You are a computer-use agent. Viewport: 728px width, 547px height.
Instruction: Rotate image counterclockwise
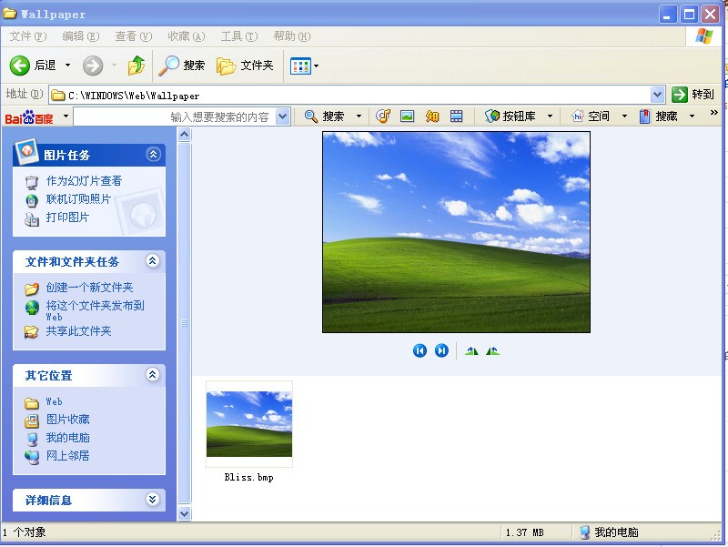click(492, 351)
